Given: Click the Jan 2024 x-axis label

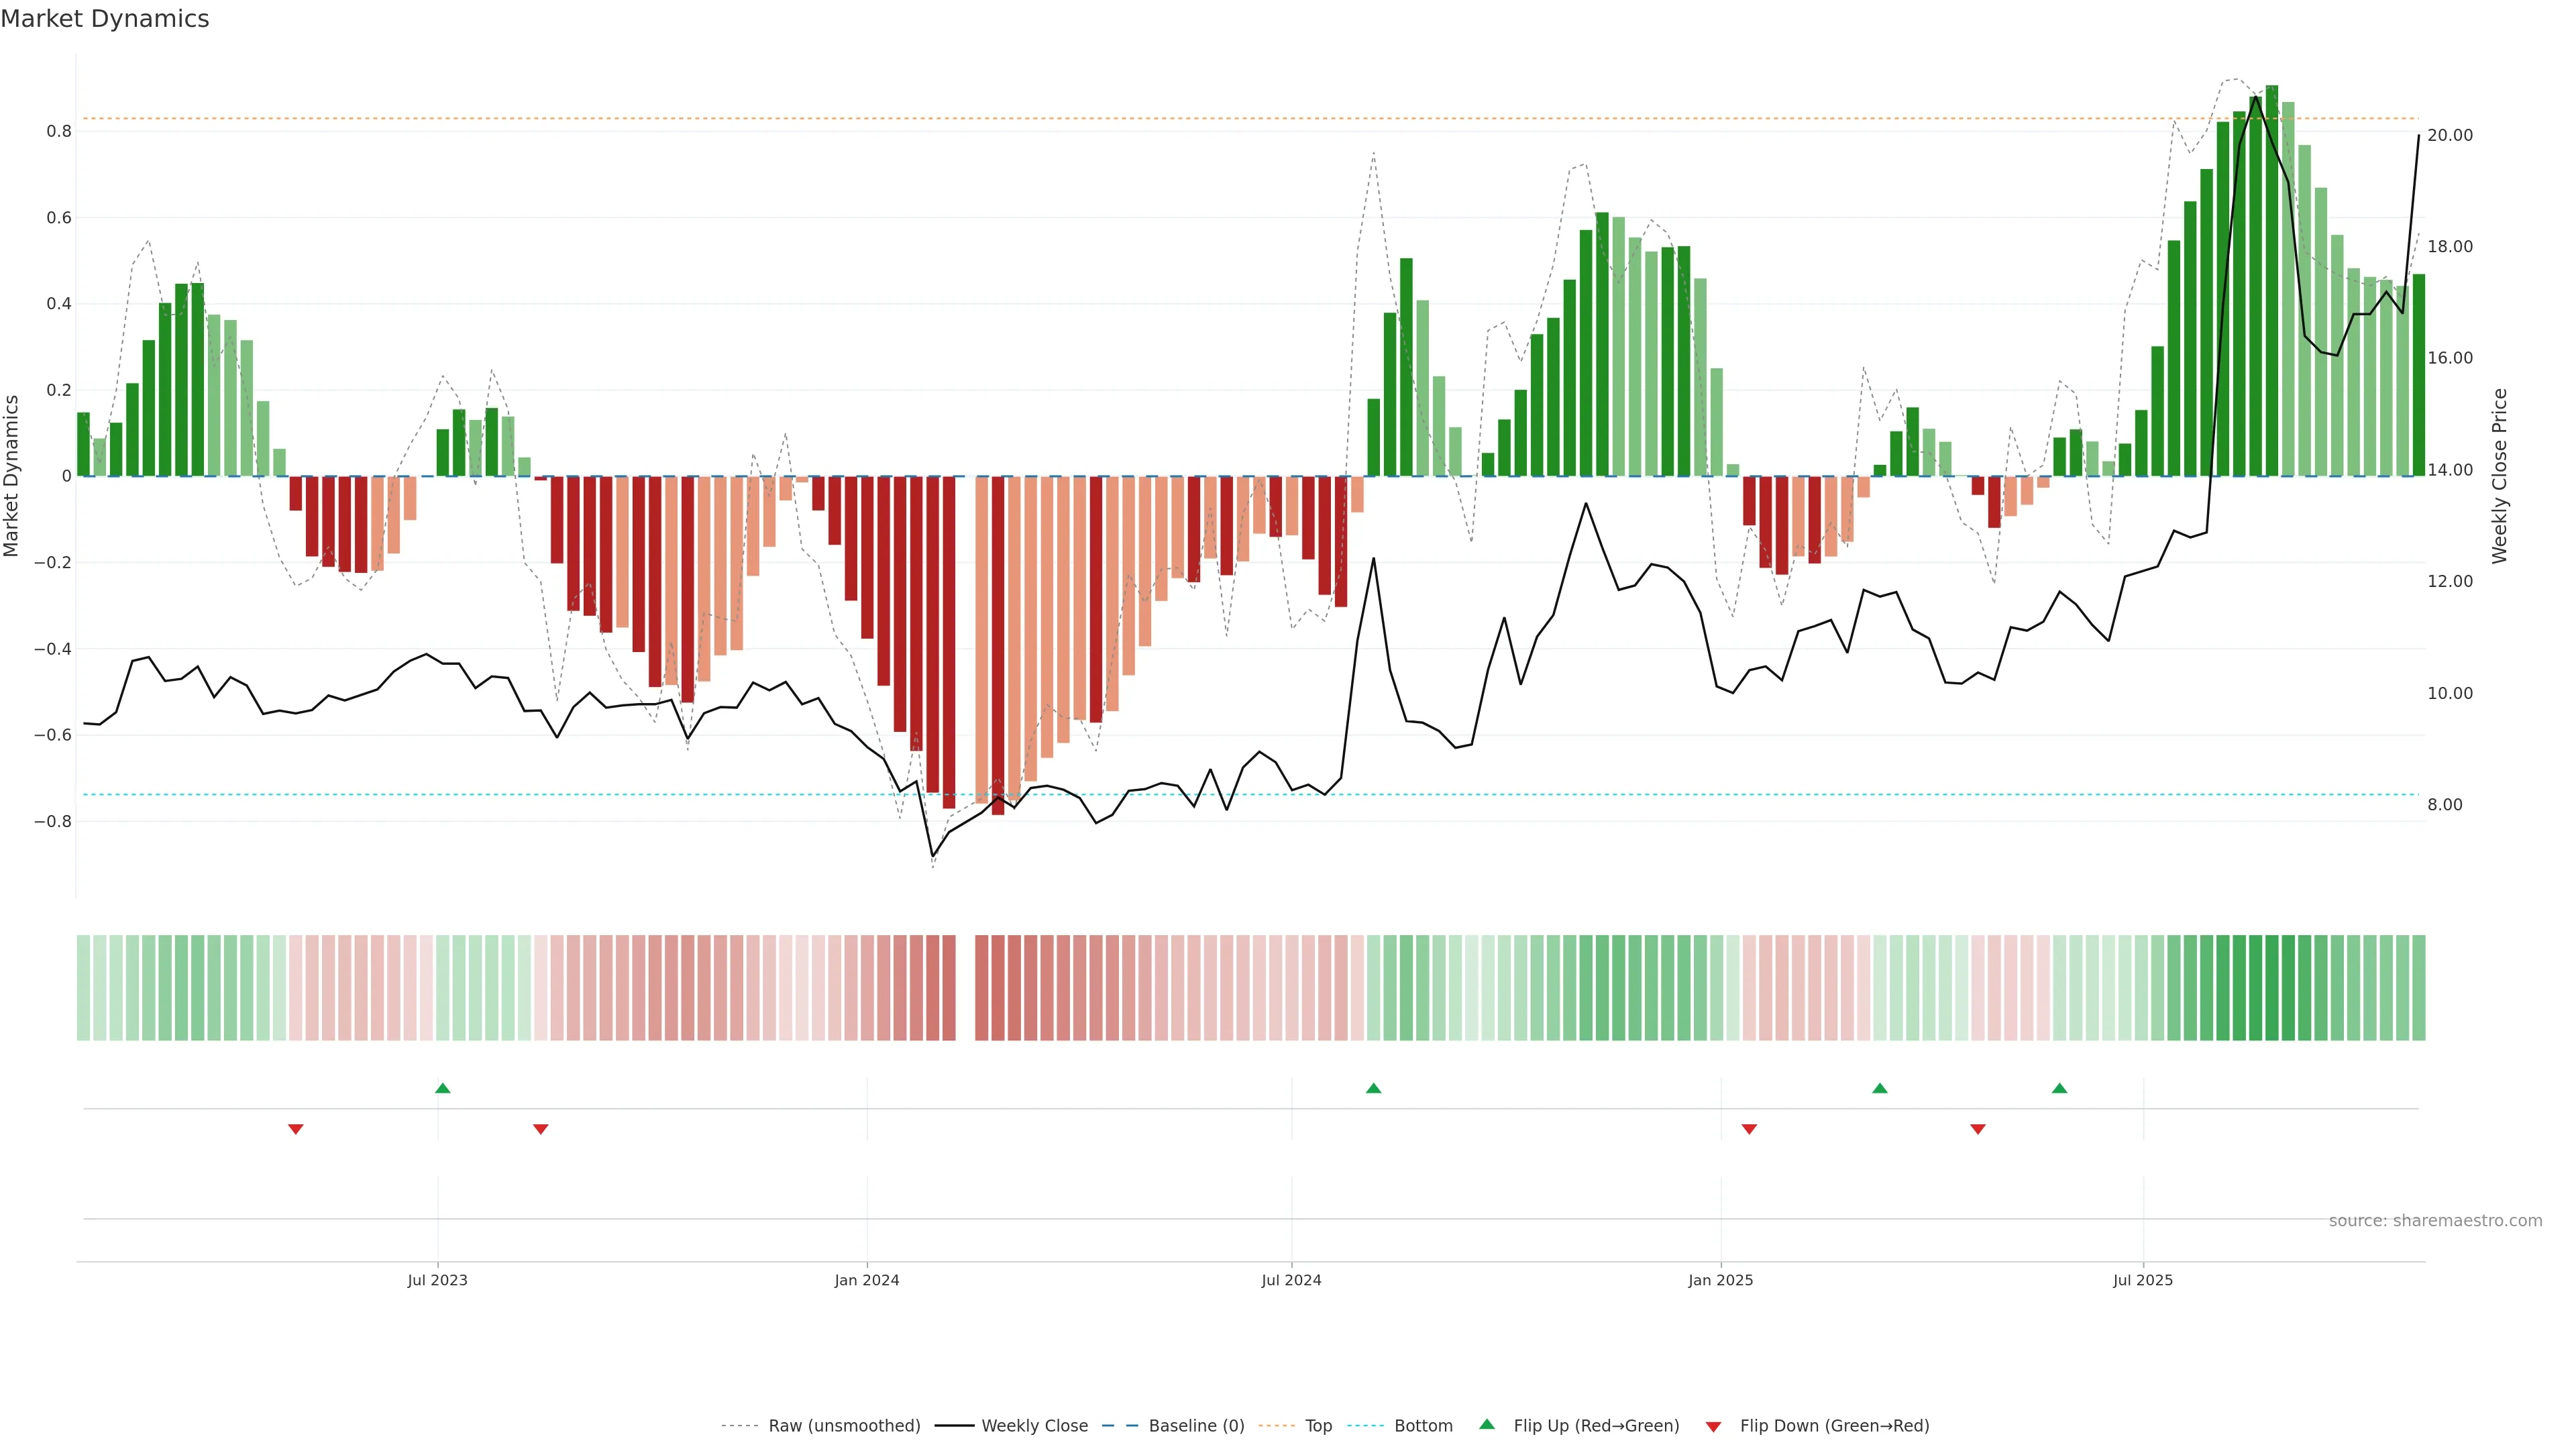Looking at the screenshot, I should 867,1280.
